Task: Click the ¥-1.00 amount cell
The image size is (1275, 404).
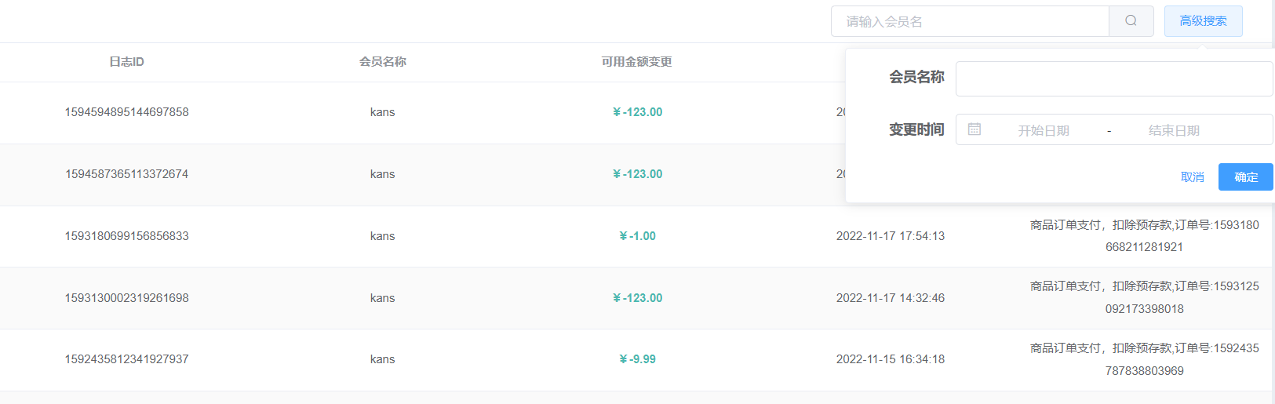Action: tap(637, 236)
